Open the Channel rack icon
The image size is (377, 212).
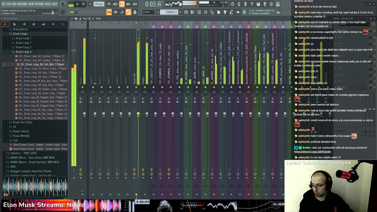[x=199, y=12]
